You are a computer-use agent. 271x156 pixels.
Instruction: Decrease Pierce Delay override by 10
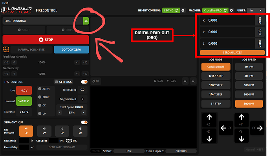tap(6, 74)
